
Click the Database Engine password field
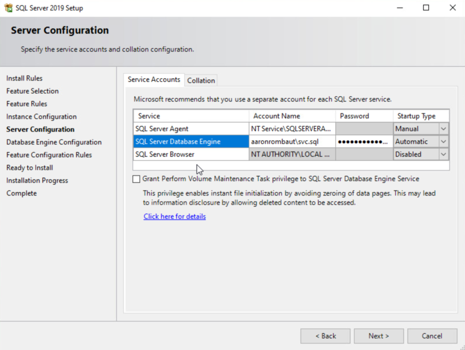364,141
